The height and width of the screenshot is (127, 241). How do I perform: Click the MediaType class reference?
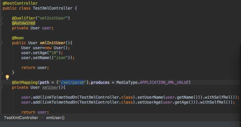127,82
